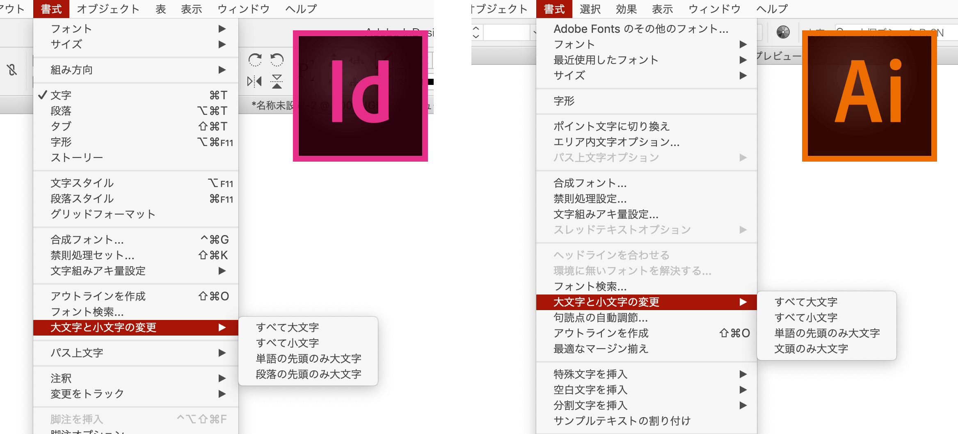The width and height of the screenshot is (958, 434).
Task: Expand the 変更をトラック submenu in InDesign
Action: pyautogui.click(x=136, y=394)
